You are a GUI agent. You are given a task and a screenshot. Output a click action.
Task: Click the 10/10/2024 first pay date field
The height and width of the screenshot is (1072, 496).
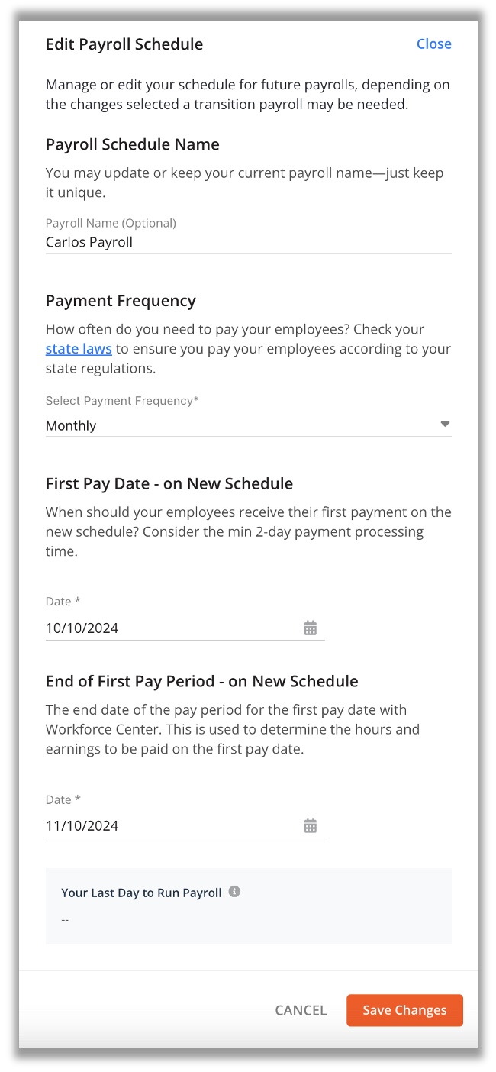pos(185,628)
